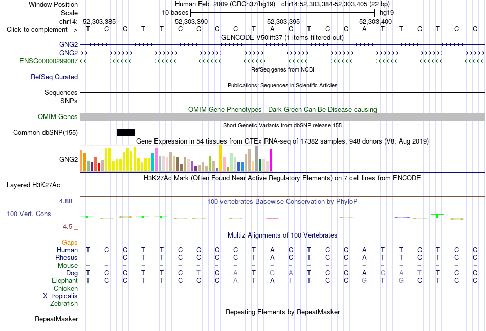Click the orange Gaps row label
The image size is (486, 331).
pos(70,242)
